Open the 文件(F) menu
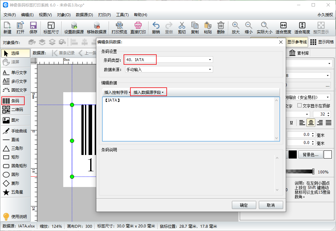The width and height of the screenshot is (336, 231). (10, 15)
